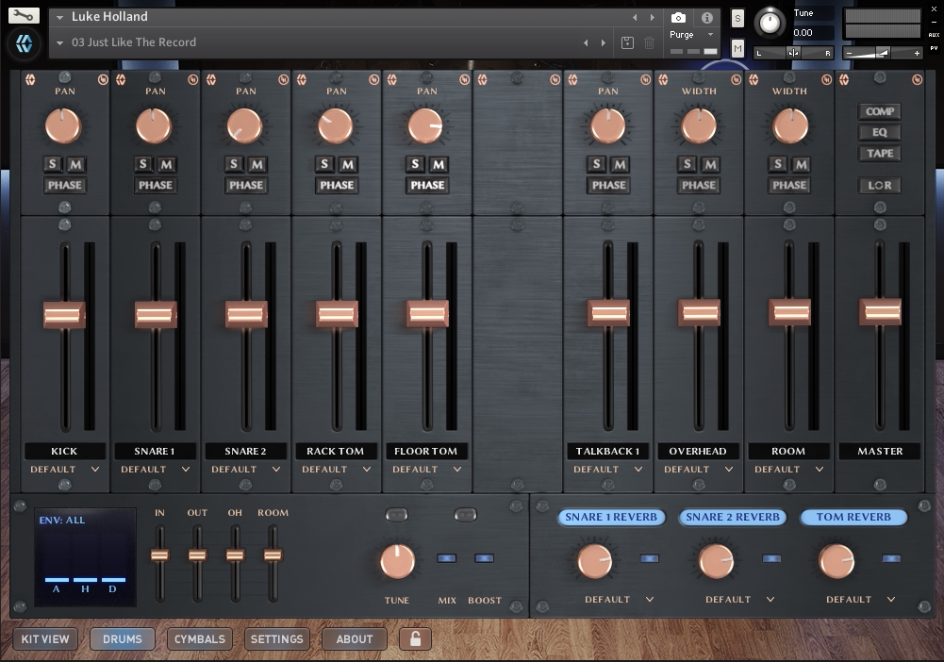Viewport: 944px width, 662px height.
Task: Open the info icon next to camera
Action: click(706, 18)
